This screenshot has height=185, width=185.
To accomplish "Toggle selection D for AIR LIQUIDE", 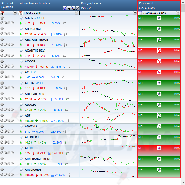I will click(x=12, y=174).
